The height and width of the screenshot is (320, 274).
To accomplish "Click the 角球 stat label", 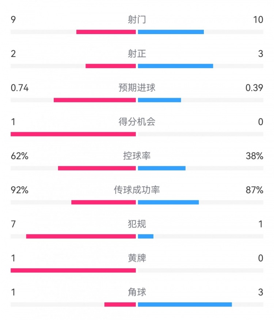I will click(137, 292).
